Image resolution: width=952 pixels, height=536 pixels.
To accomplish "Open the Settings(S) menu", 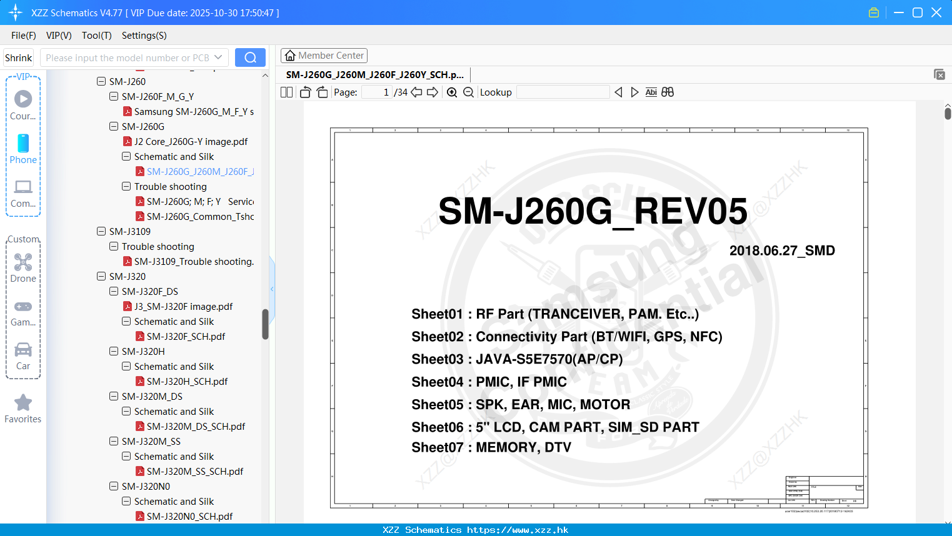I will (x=144, y=36).
